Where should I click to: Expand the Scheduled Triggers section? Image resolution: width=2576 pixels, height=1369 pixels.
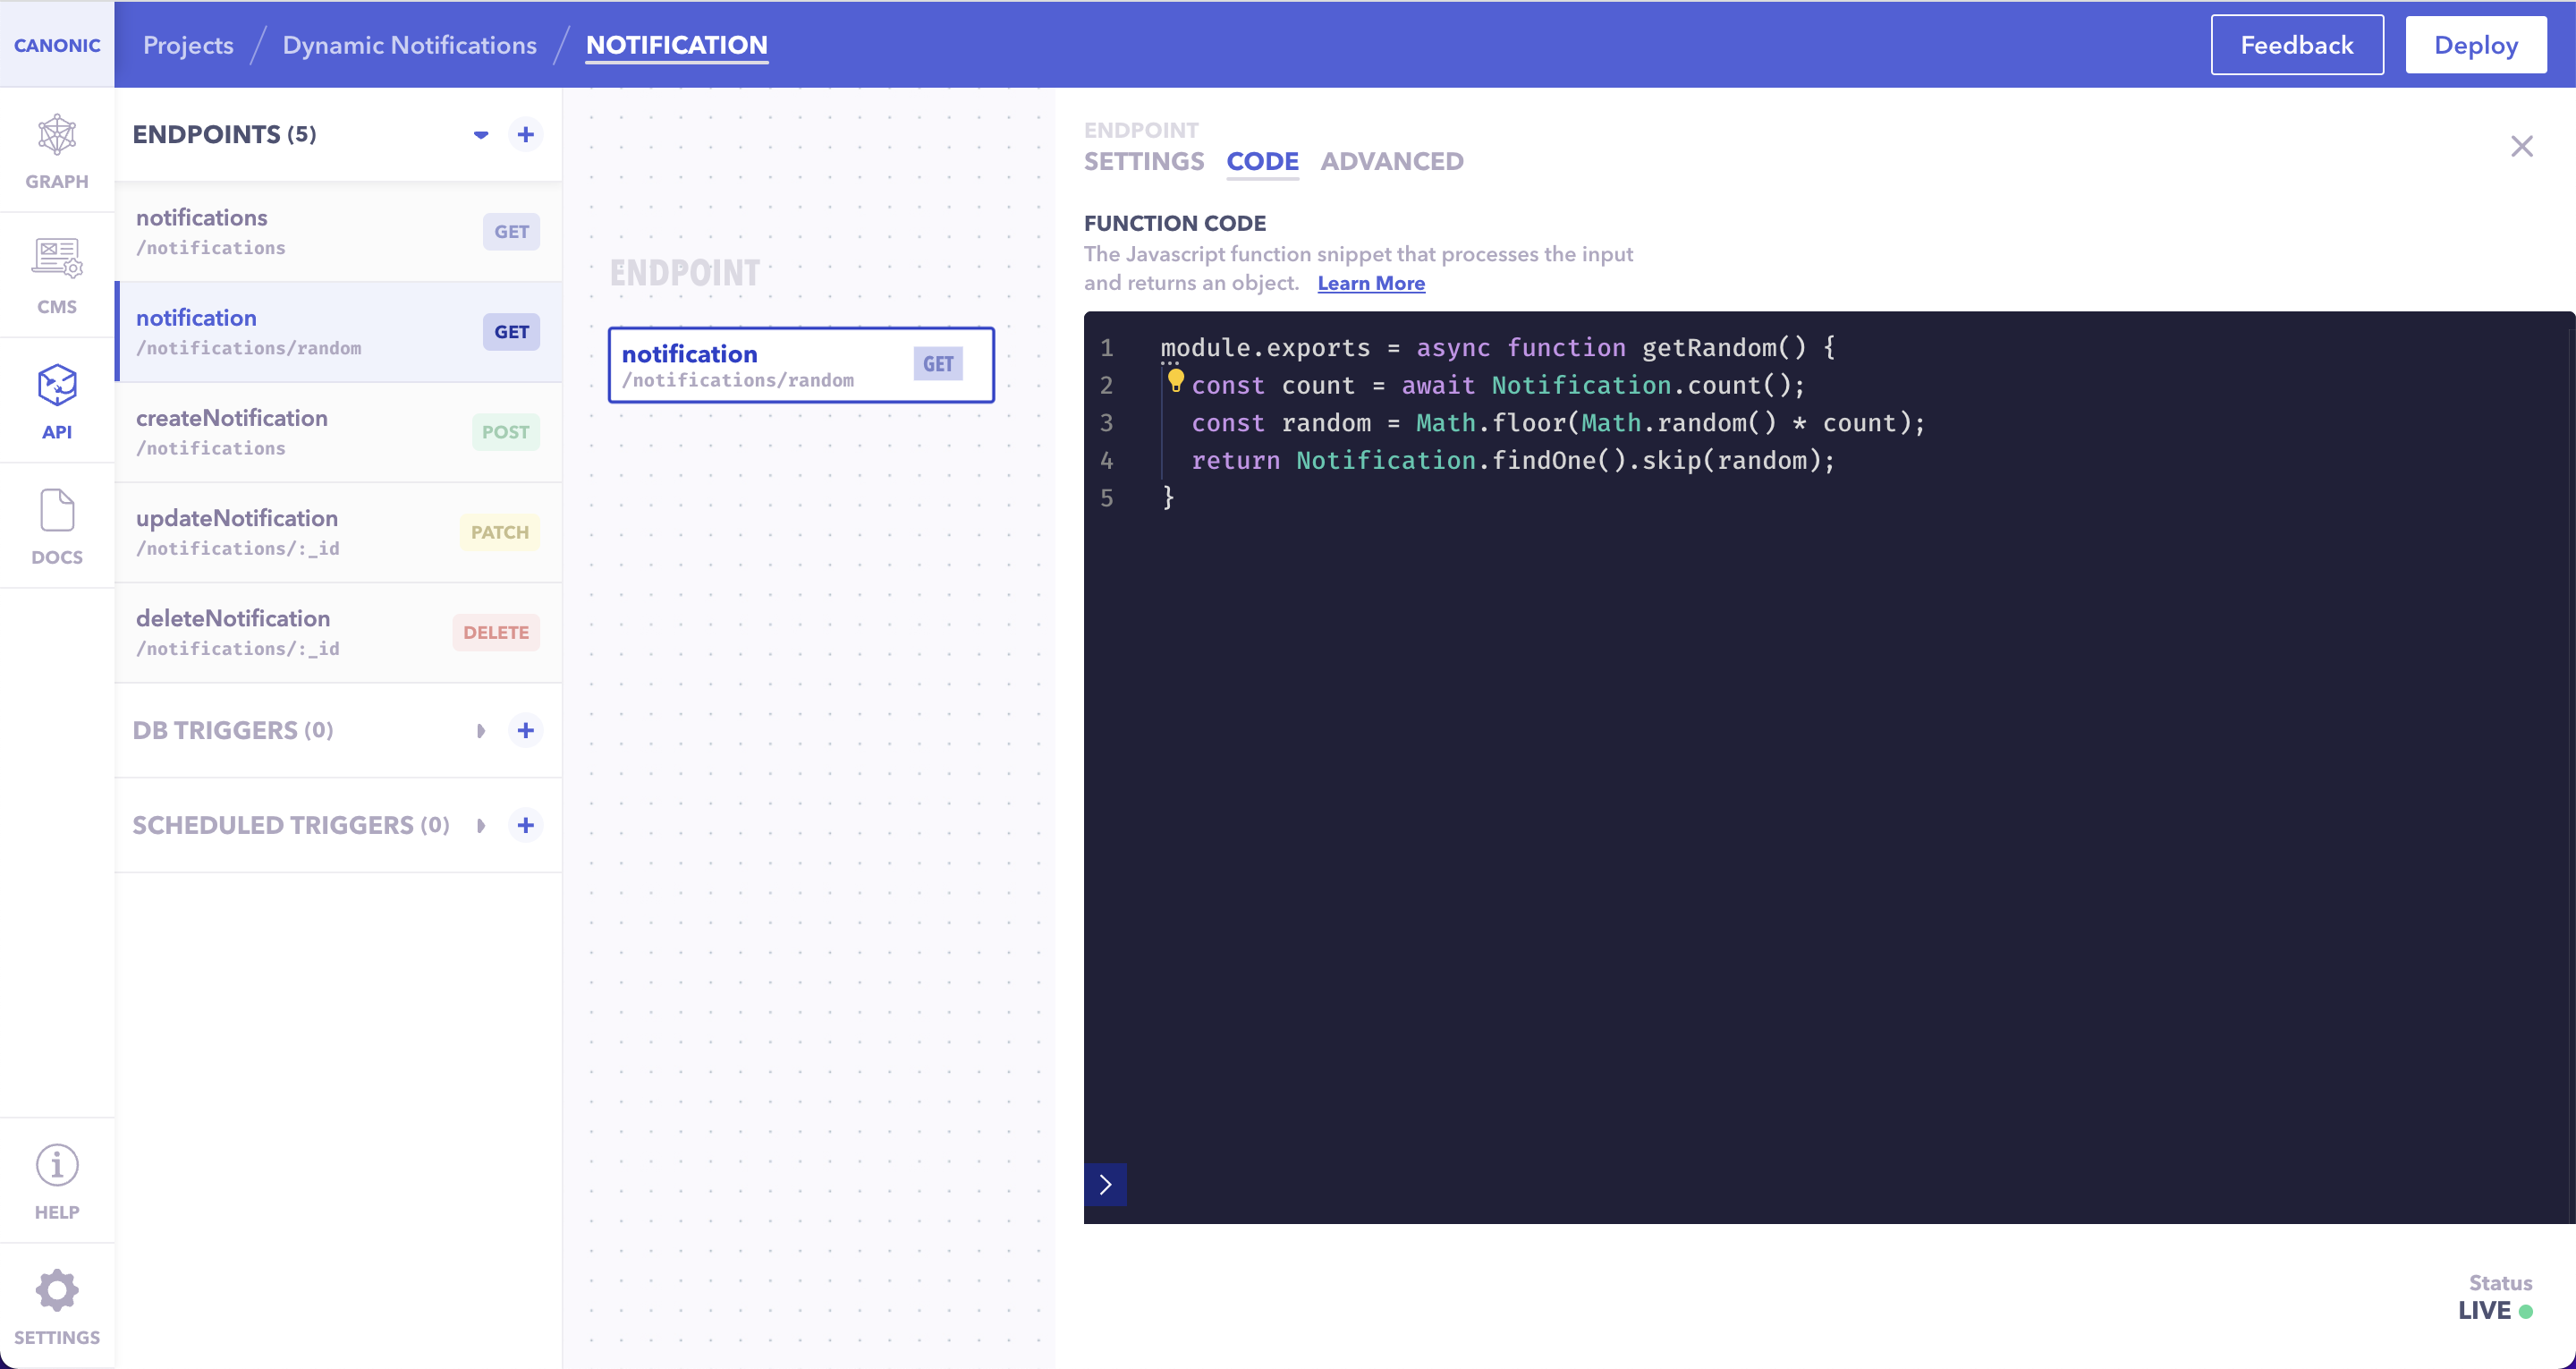pyautogui.click(x=481, y=826)
